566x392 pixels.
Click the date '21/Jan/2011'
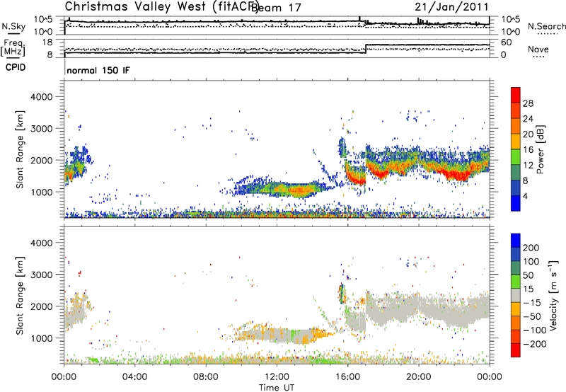pyautogui.click(x=451, y=7)
